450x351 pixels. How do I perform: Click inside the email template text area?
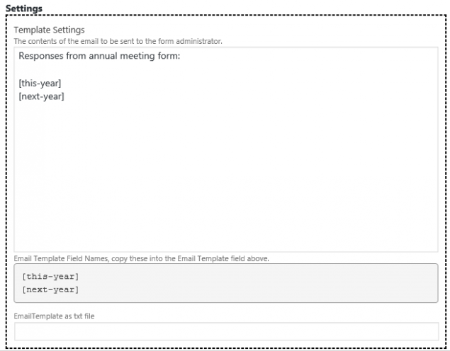[x=225, y=177]
